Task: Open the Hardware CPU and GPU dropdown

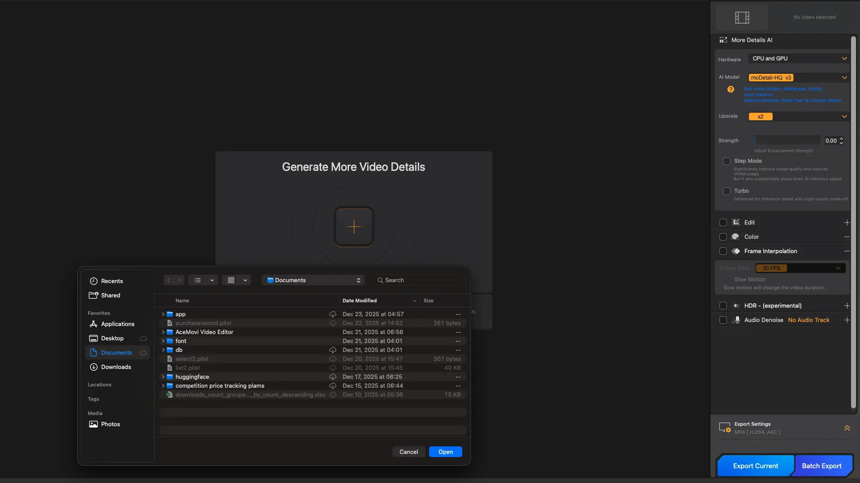Action: pyautogui.click(x=799, y=59)
